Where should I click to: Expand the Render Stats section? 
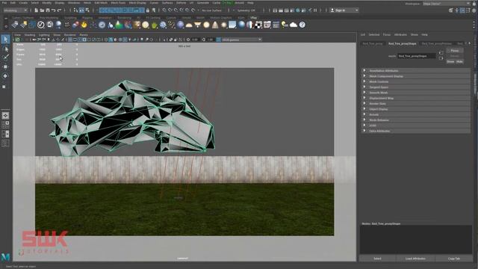[x=415, y=104]
